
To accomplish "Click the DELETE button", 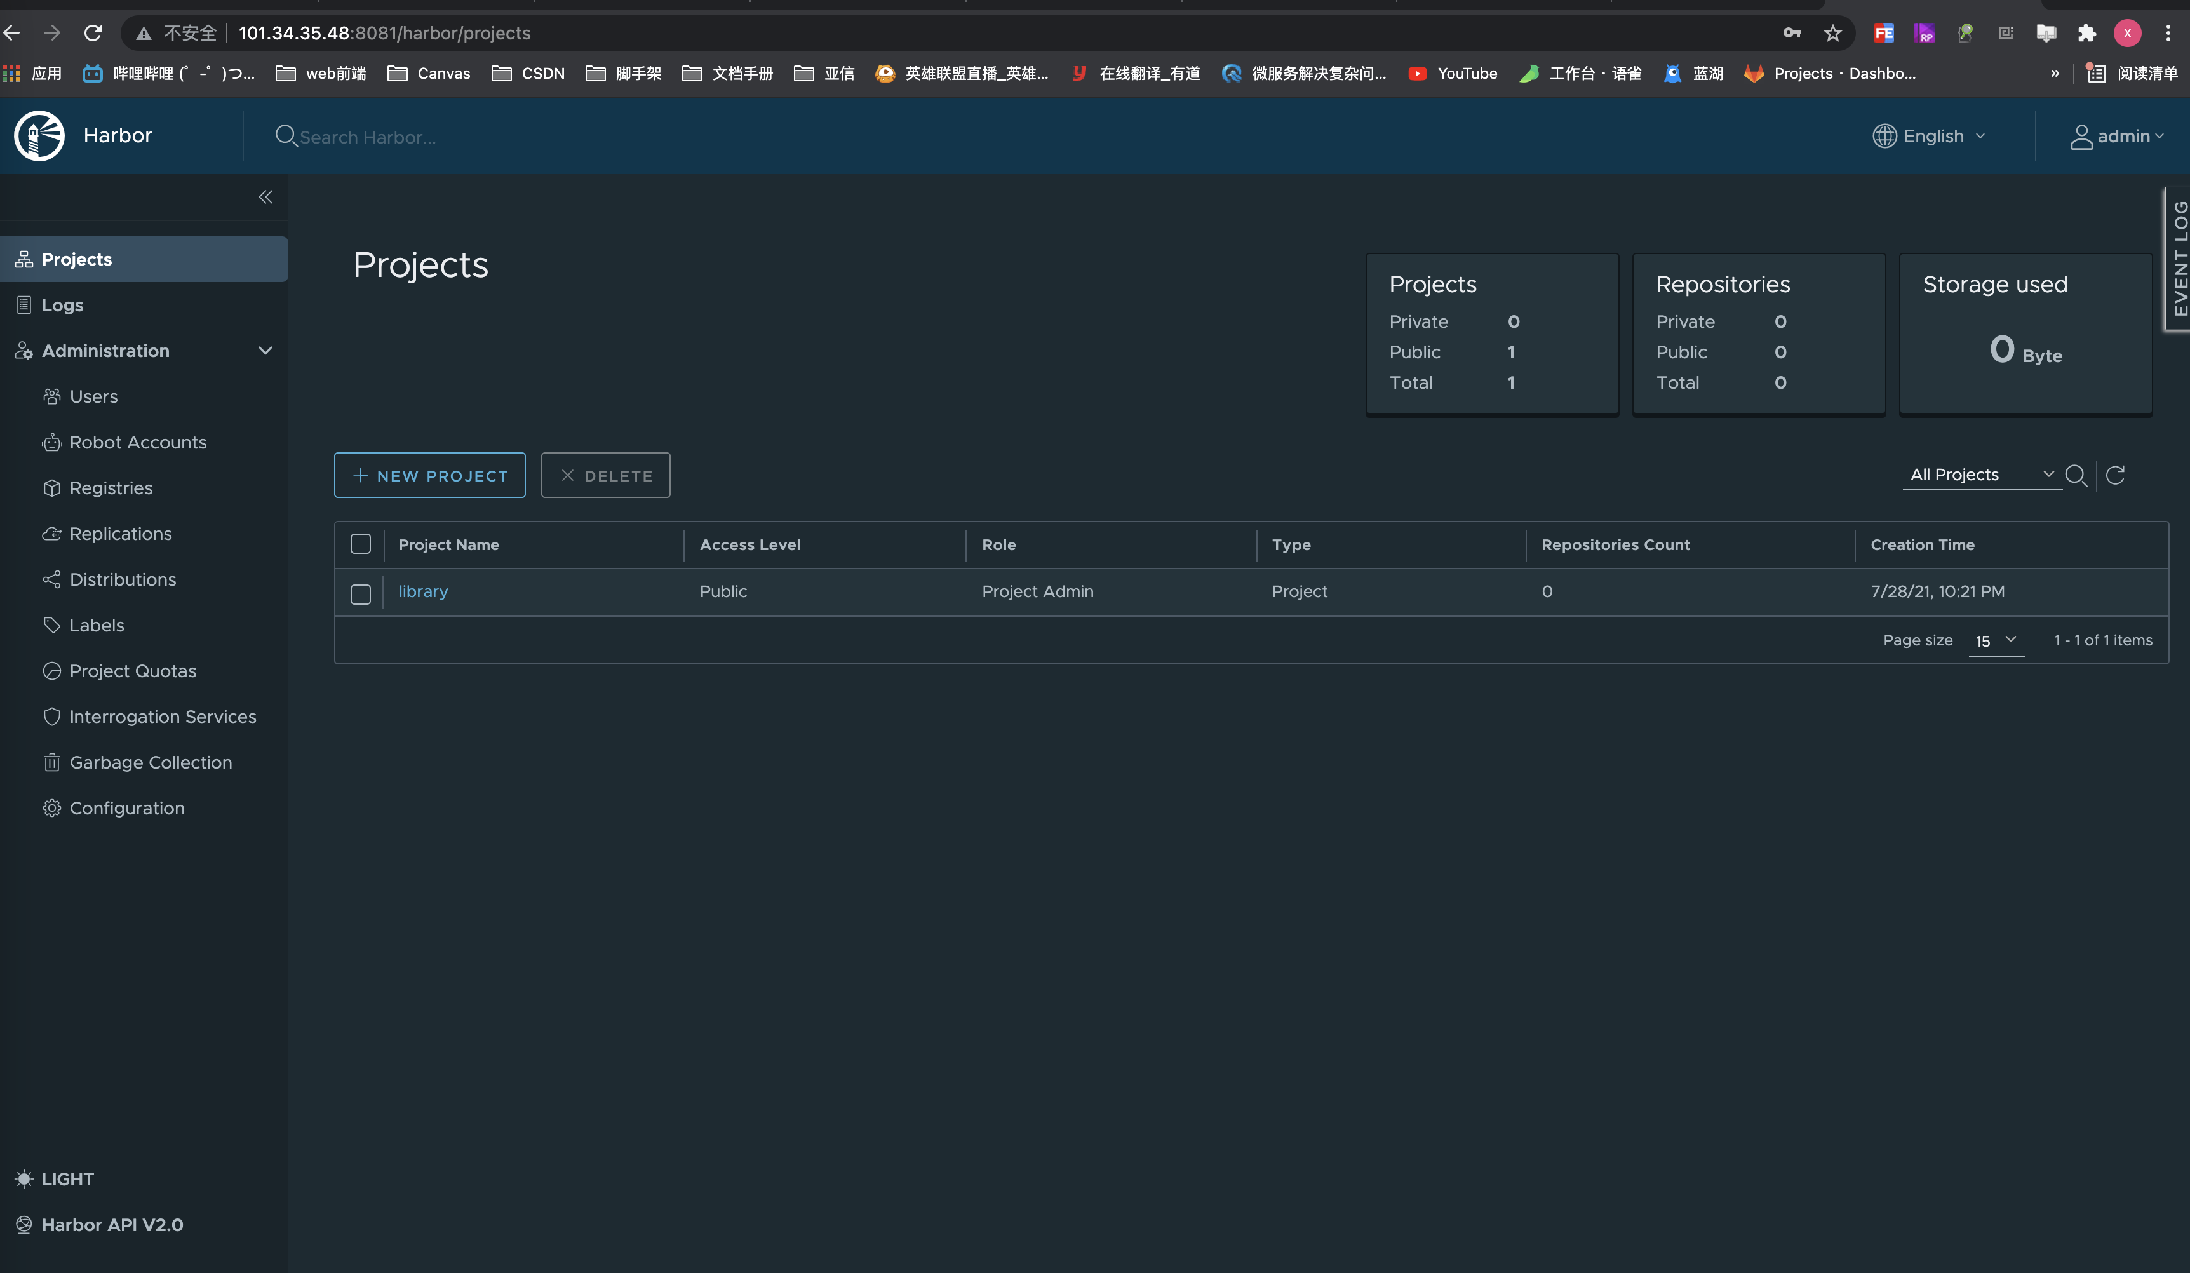I will point(605,475).
